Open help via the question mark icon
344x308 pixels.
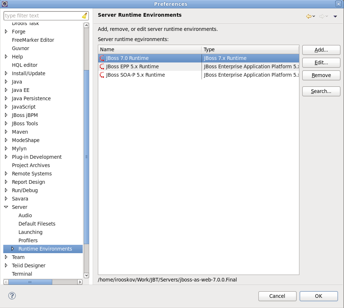click(12, 296)
